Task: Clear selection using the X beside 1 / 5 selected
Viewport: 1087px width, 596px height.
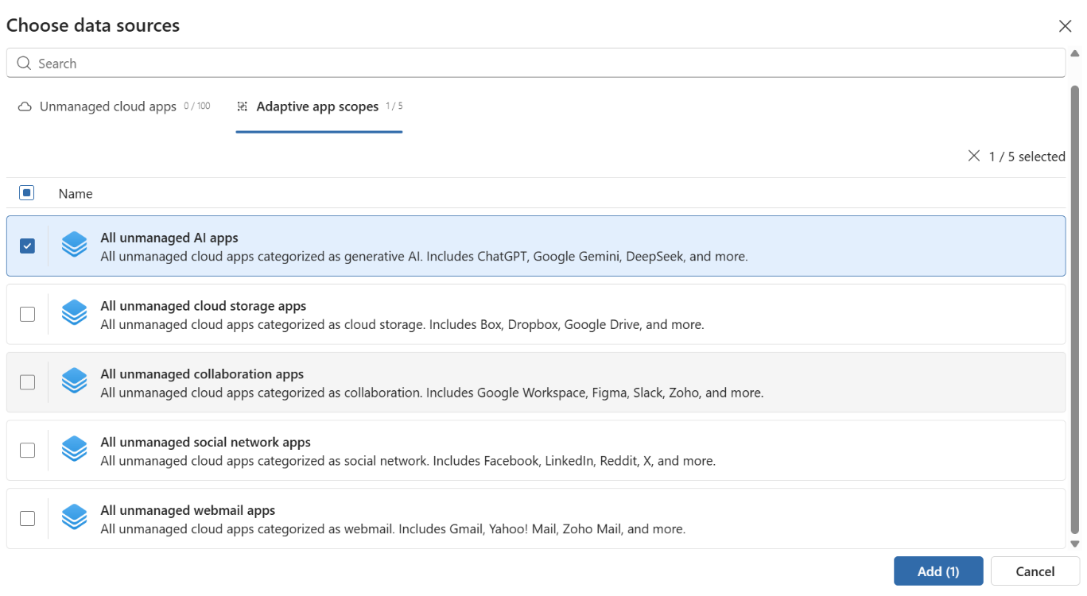Action: click(x=974, y=156)
